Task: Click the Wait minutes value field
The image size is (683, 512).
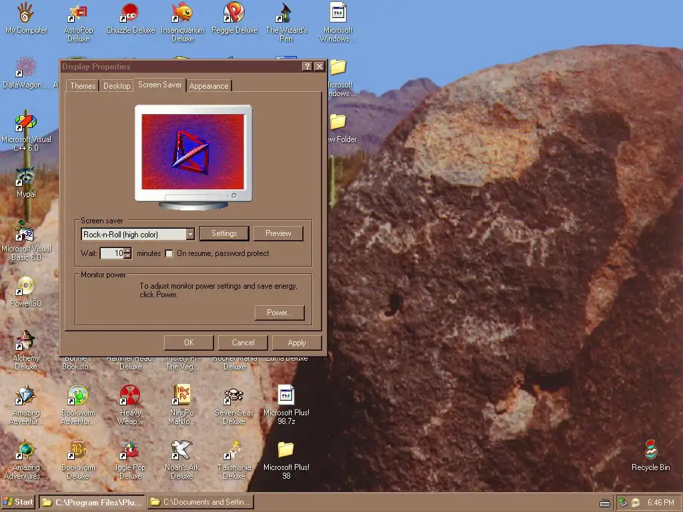Action: click(x=112, y=253)
